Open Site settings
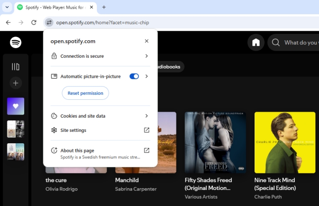The height and width of the screenshot is (206, 319). 100,130
